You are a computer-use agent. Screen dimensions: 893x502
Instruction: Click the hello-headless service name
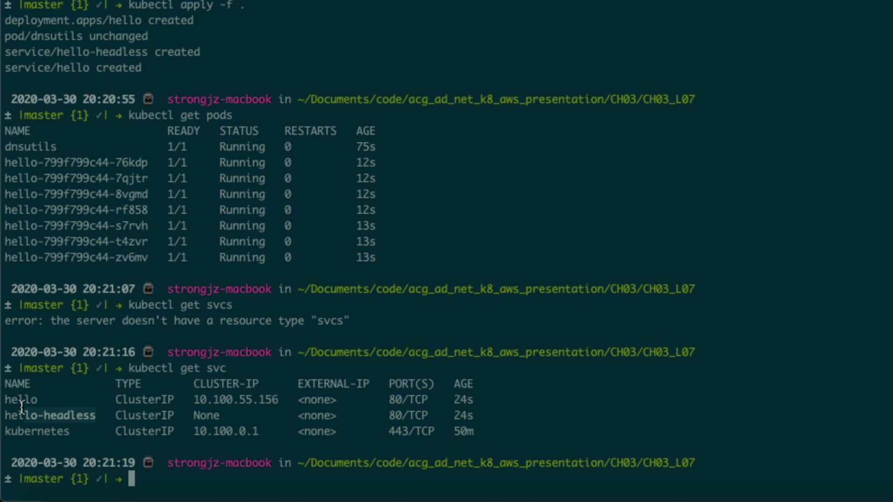(50, 415)
